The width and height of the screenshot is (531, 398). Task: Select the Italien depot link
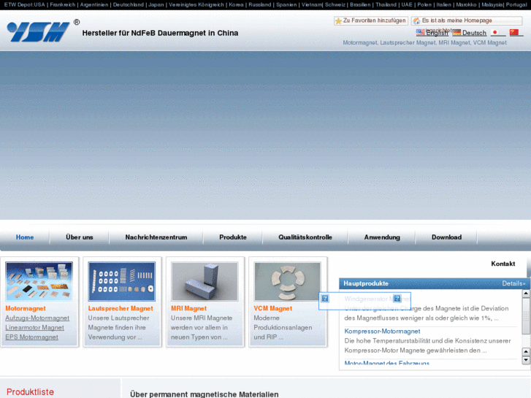click(x=443, y=4)
